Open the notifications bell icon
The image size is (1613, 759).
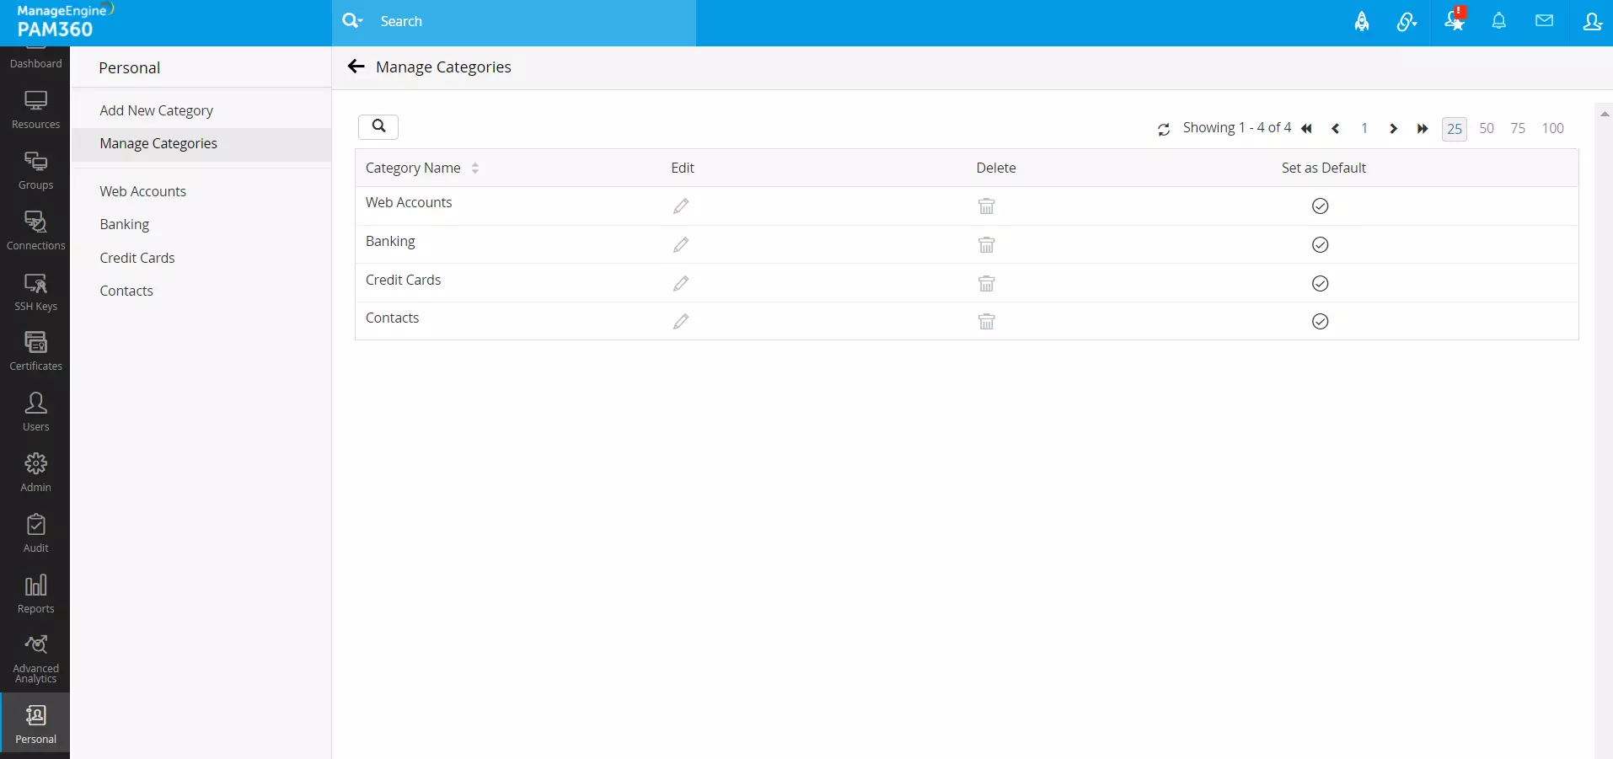[1499, 21]
